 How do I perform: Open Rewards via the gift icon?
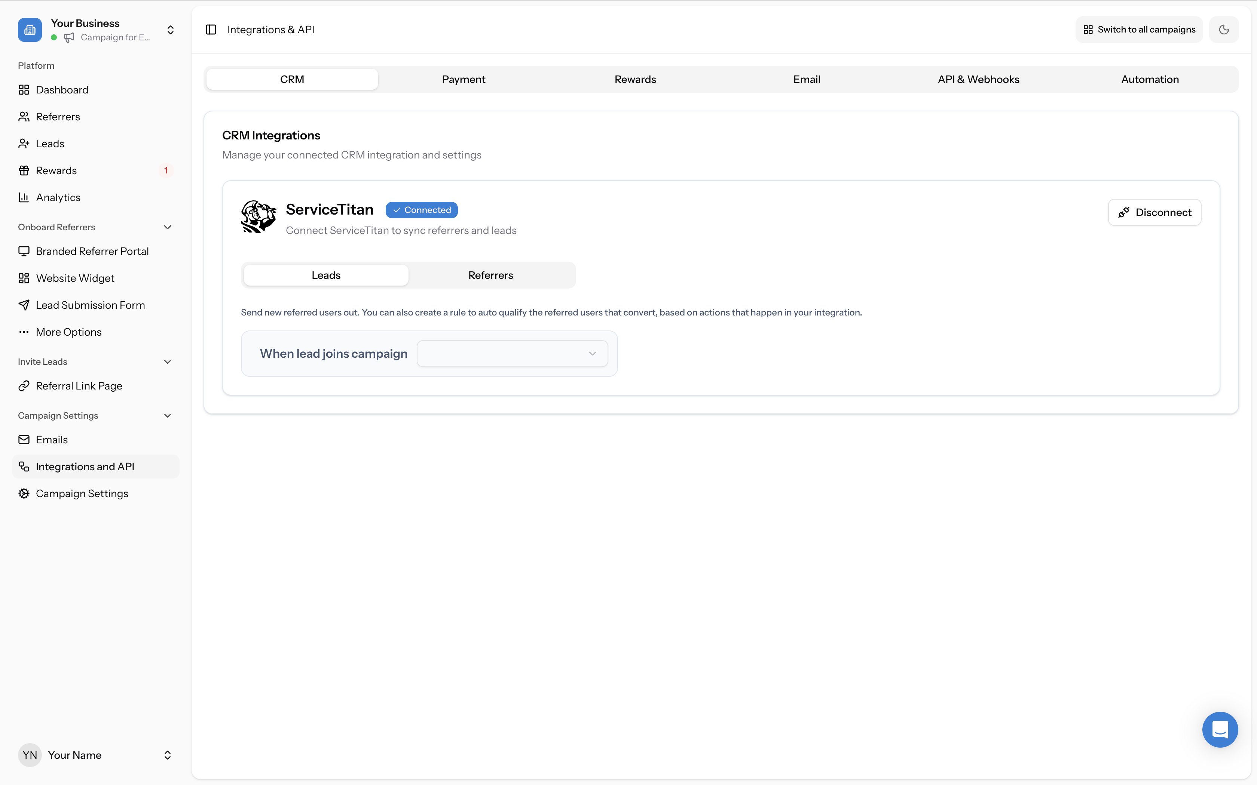(24, 170)
